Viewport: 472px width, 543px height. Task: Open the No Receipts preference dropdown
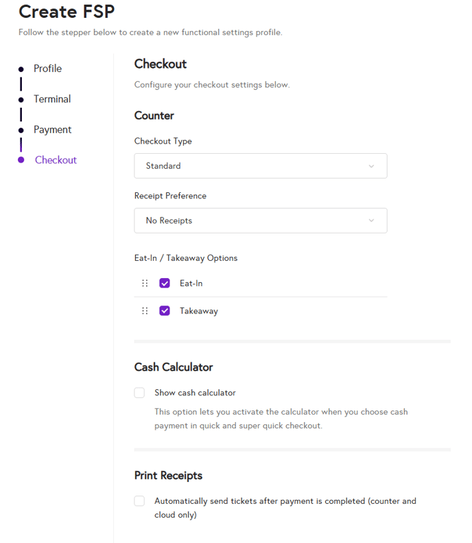click(260, 221)
